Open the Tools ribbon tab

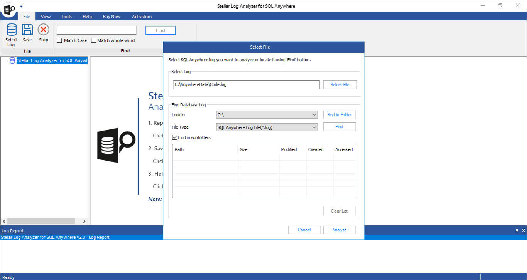pyautogui.click(x=66, y=17)
